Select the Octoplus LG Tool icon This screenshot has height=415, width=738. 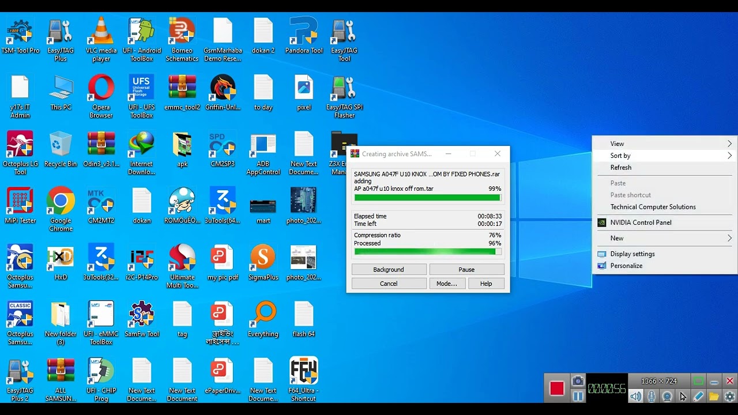point(20,153)
